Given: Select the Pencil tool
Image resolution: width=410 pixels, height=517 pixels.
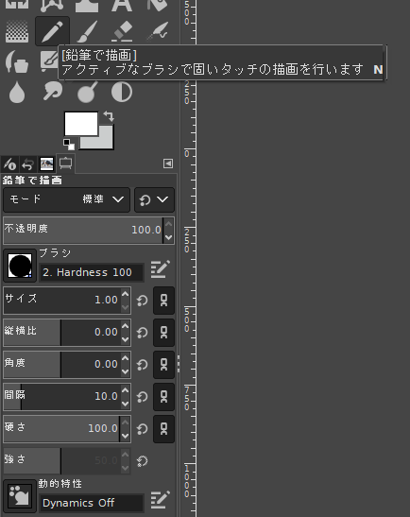Looking at the screenshot, I should point(52,31).
